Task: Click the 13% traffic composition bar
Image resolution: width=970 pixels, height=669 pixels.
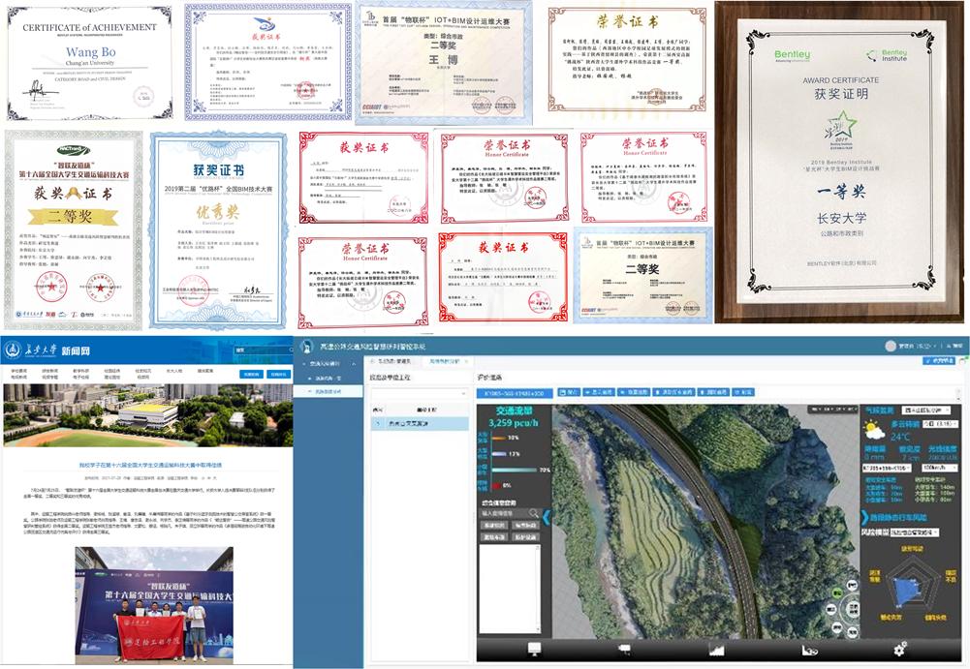Action: tap(499, 454)
